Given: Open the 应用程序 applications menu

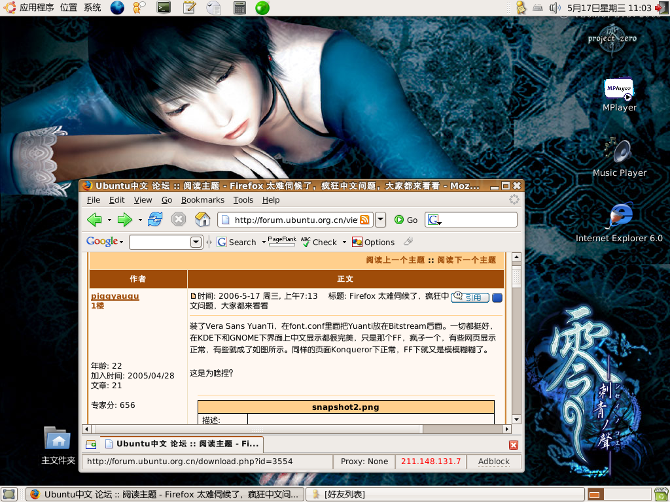Looking at the screenshot, I should (37, 8).
